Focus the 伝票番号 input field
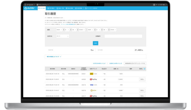 coord(123,36)
